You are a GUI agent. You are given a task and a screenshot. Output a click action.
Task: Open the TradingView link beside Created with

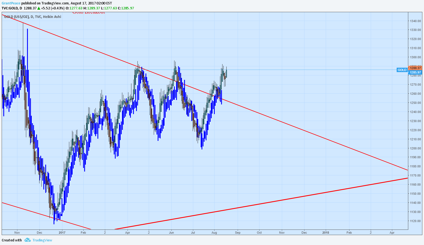[x=42, y=240]
